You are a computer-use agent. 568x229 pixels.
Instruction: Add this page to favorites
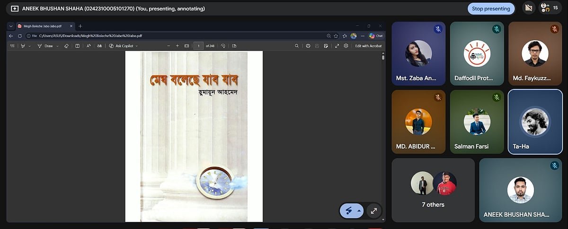[336, 36]
